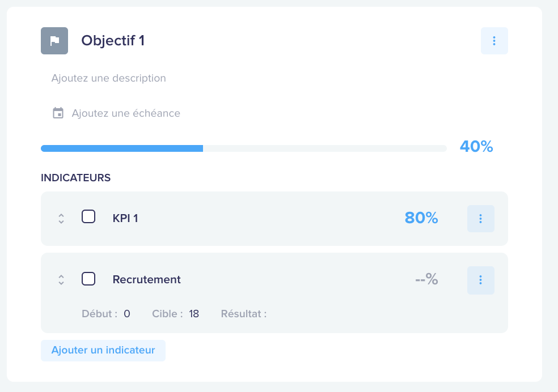Viewport: 558px width, 392px height.
Task: Open the Objectif 1 three-dot menu
Action: [494, 41]
